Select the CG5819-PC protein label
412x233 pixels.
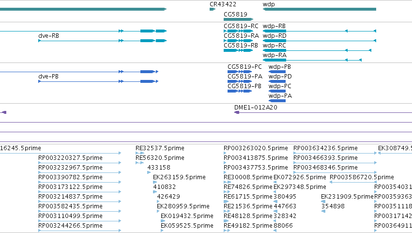coord(244,67)
